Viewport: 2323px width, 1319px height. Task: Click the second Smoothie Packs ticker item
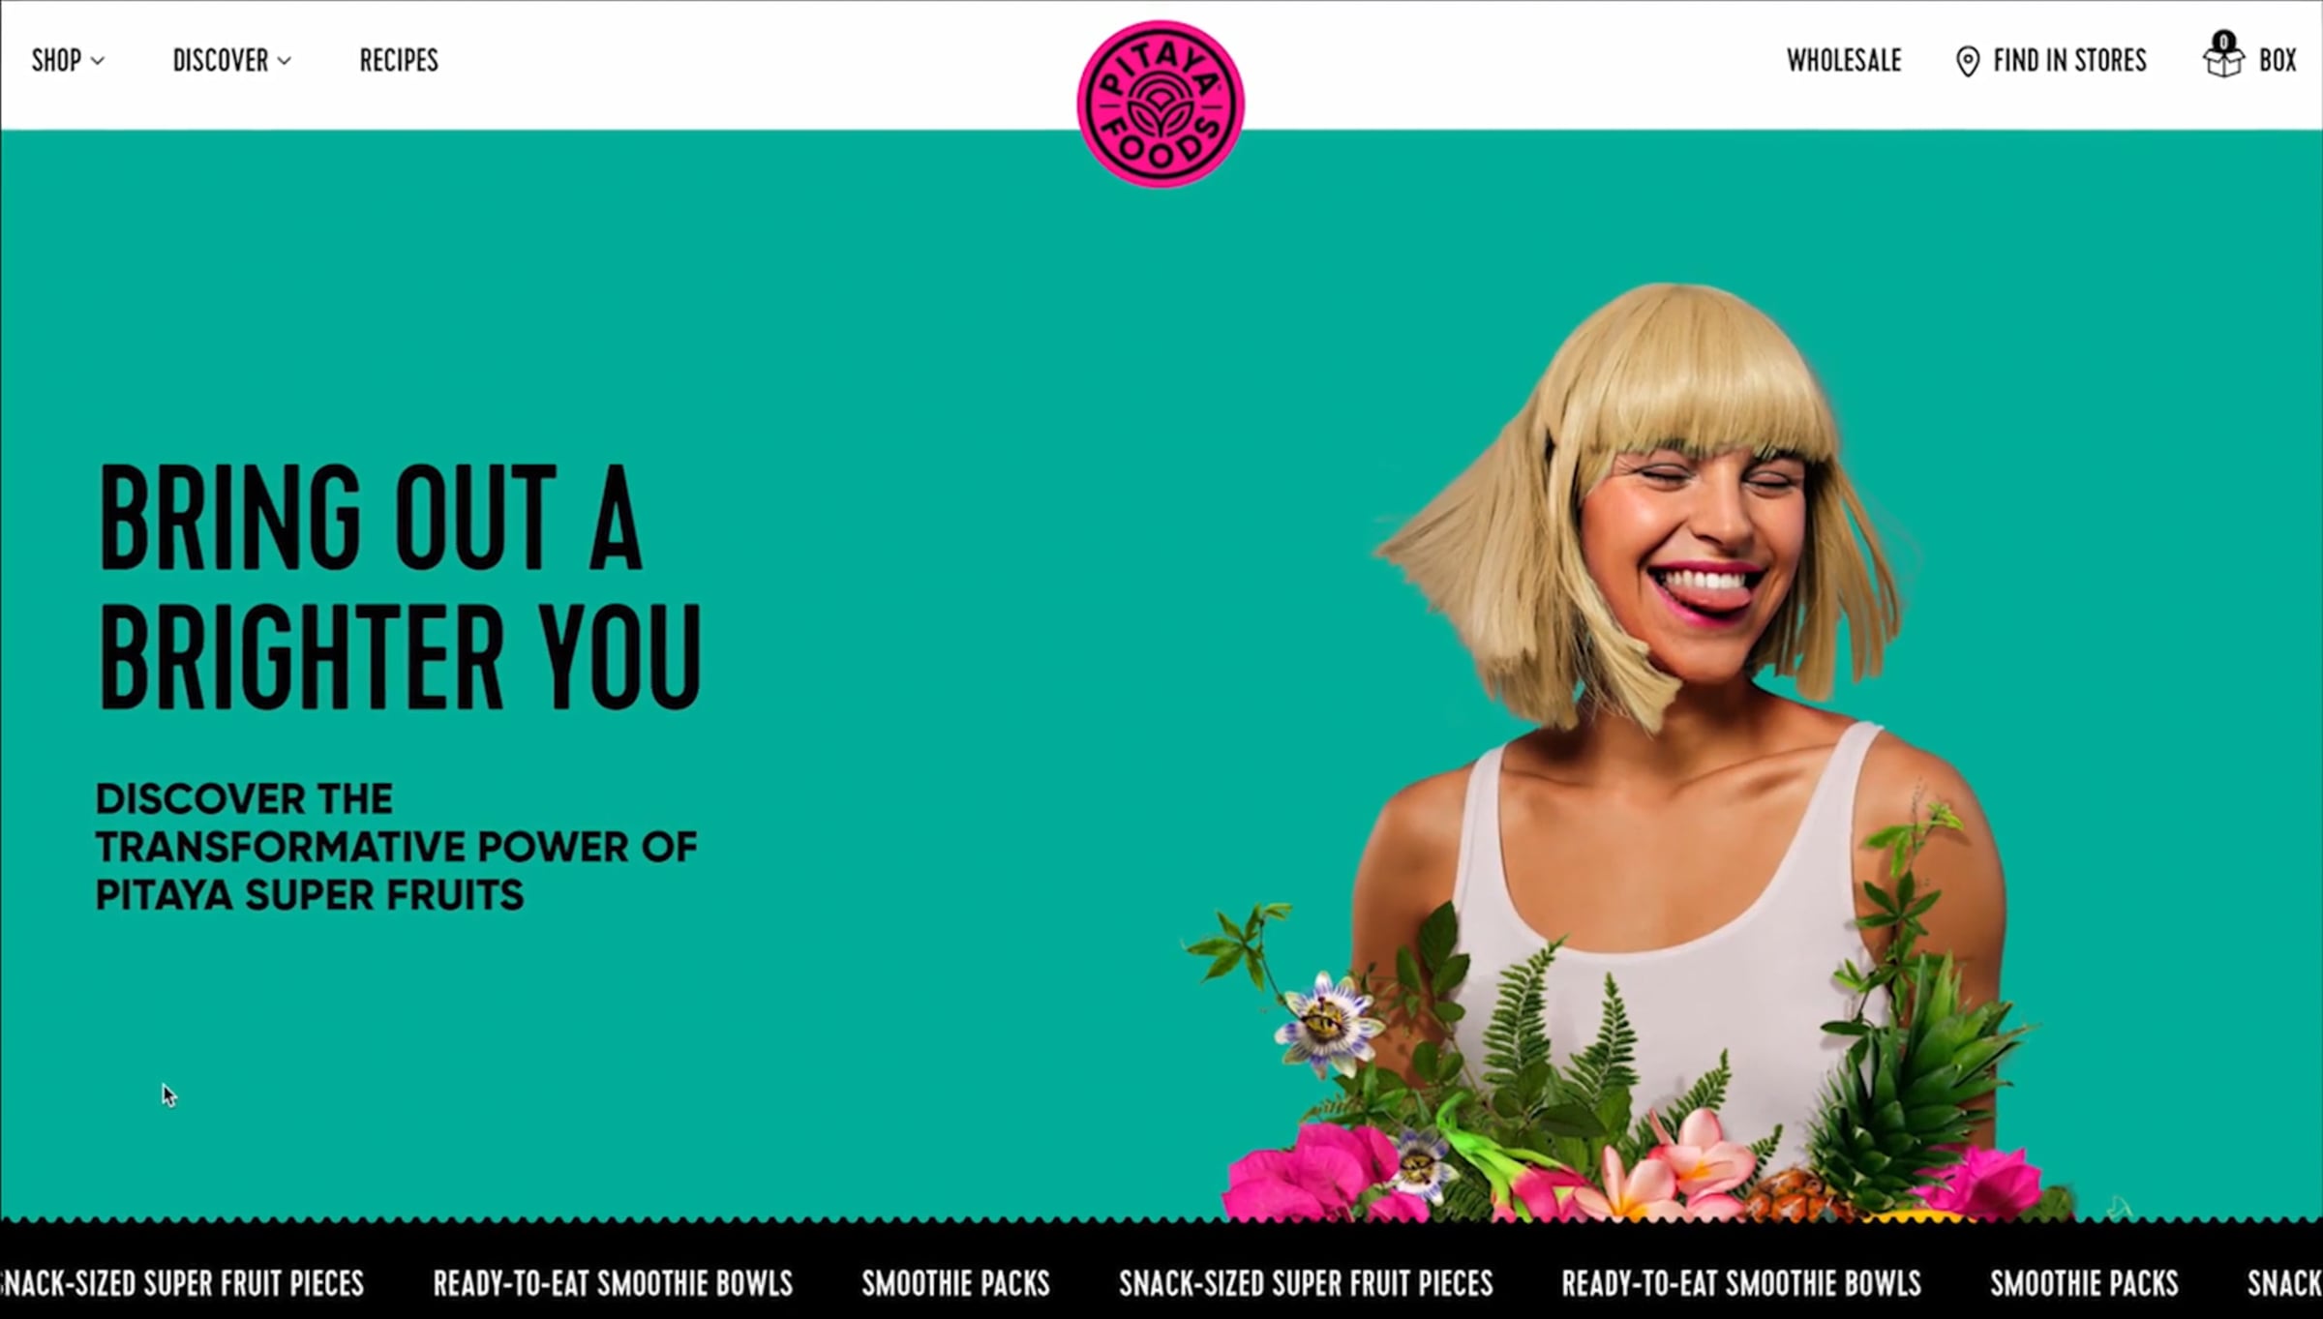click(x=2084, y=1283)
